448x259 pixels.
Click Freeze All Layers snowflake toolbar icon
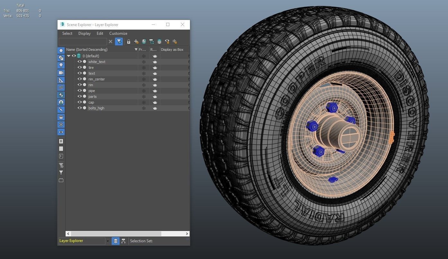coord(175,42)
